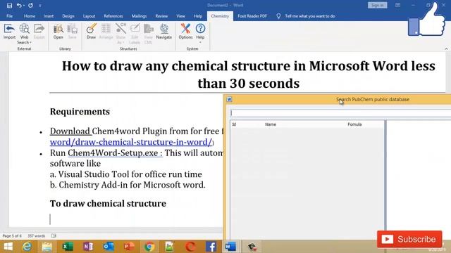The width and height of the screenshot is (451, 253).
Task: Open Chrome from the taskbar
Action: click(x=149, y=247)
